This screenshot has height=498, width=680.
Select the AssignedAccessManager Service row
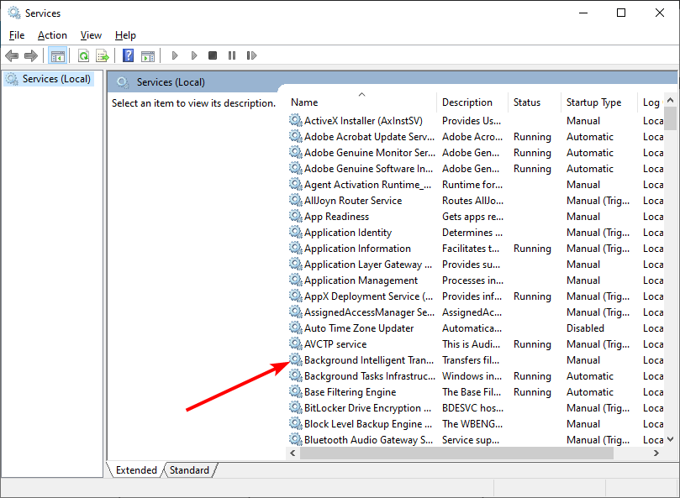pos(475,312)
